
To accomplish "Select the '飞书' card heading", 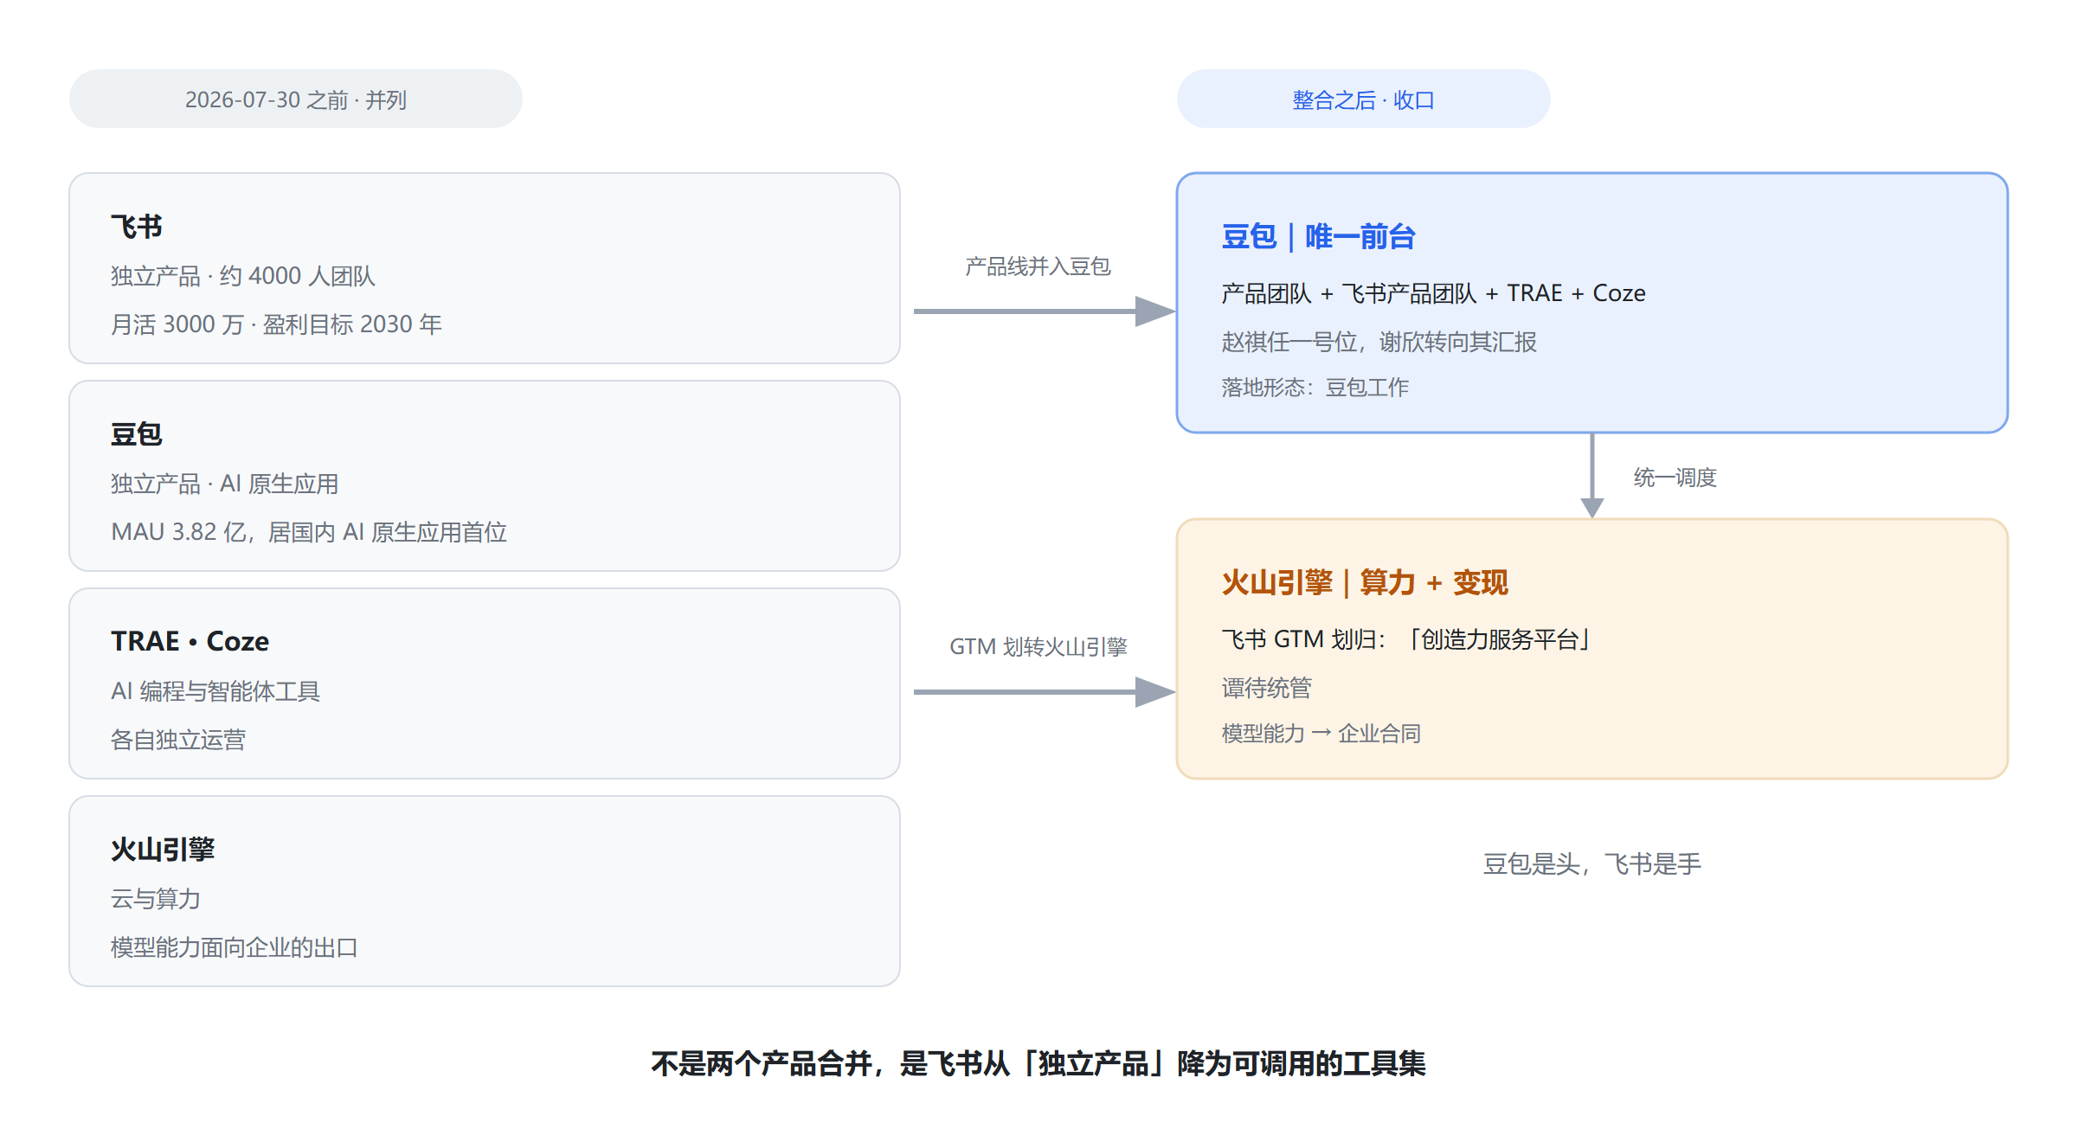I will [137, 227].
